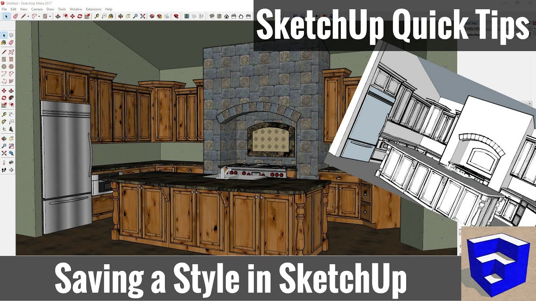Activate Scale tool in top toolbar
The width and height of the screenshot is (536, 301).
(x=87, y=16)
